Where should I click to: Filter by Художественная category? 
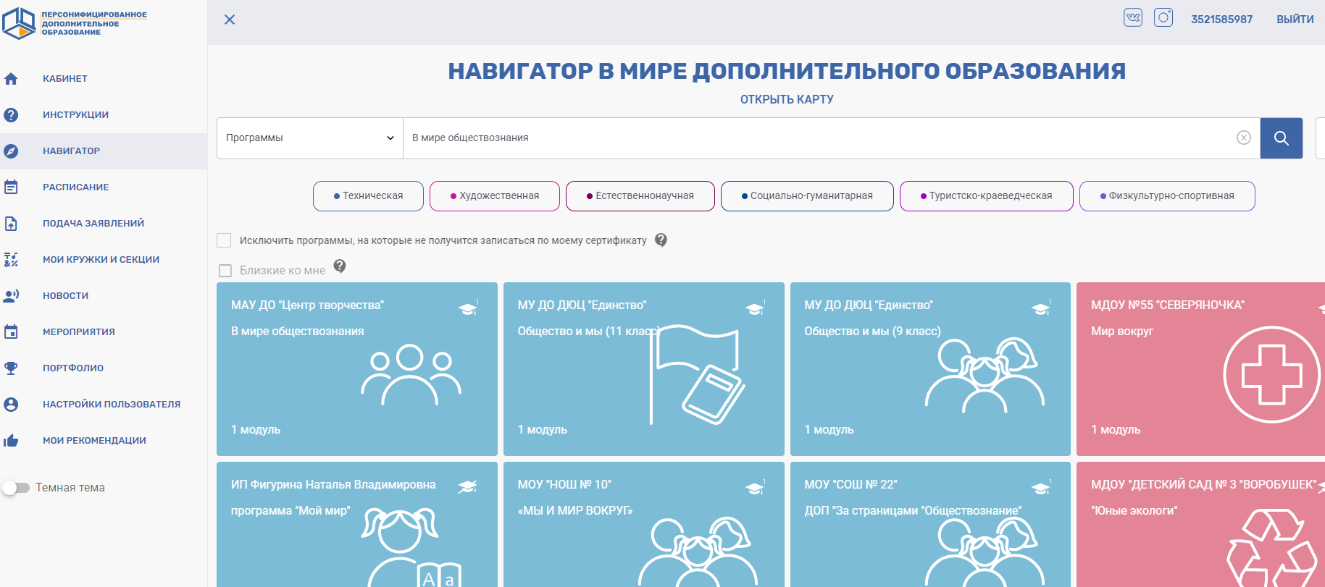pyautogui.click(x=495, y=196)
